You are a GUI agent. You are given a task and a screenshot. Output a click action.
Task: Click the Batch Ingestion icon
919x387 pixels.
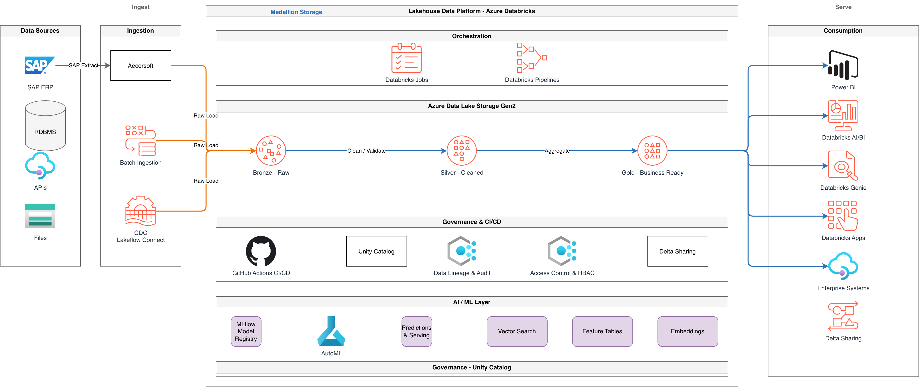click(141, 141)
